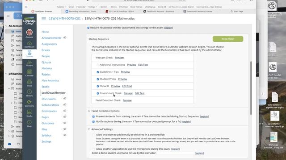Open edc-science-significant-digits desktop file
Image resolution: width=286 pixels, height=160 pixels.
[275, 100]
